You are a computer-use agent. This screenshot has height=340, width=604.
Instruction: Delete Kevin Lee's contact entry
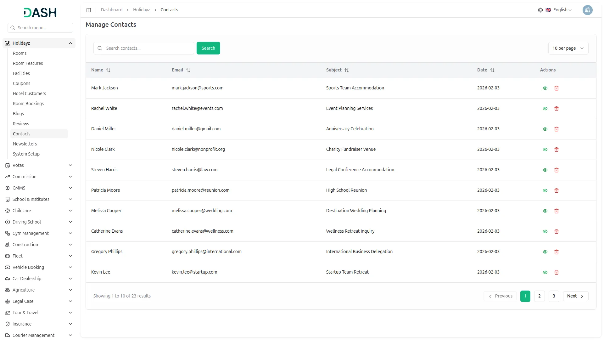click(x=556, y=272)
